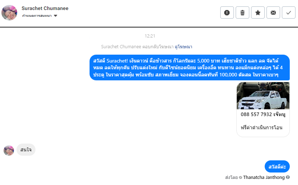Click small avatar beside 'สนใจ' message
The width and height of the screenshot is (298, 185).
pyautogui.click(x=9, y=150)
